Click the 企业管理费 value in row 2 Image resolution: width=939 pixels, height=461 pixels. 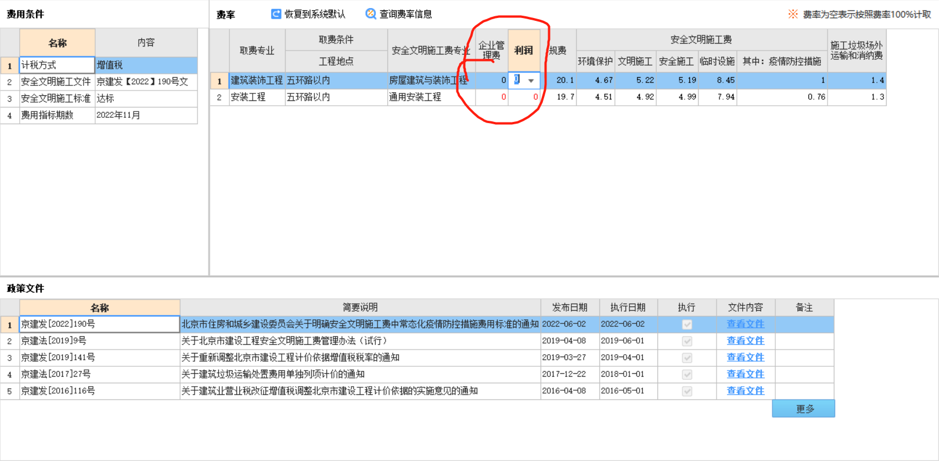[x=492, y=97]
